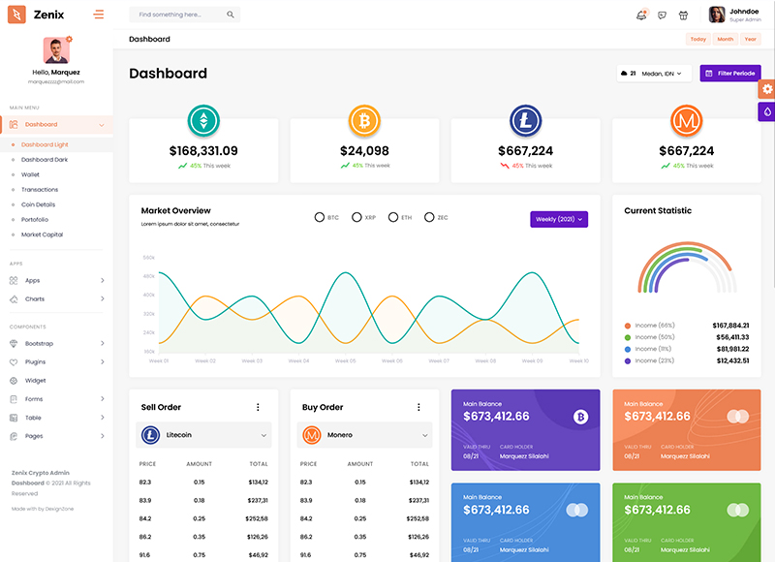Open the notifications bell icon

pos(640,15)
